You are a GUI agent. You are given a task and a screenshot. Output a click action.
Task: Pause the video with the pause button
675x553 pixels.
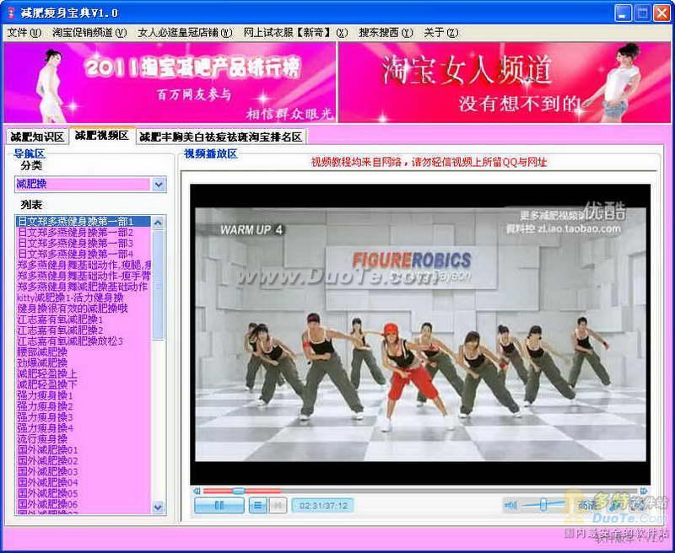219,505
